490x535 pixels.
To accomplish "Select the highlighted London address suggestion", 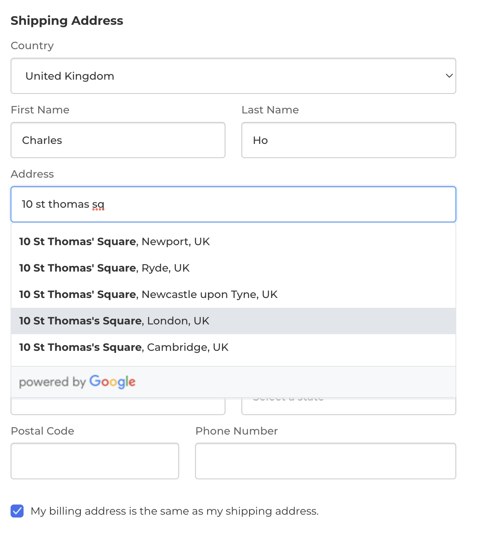I will (x=114, y=321).
